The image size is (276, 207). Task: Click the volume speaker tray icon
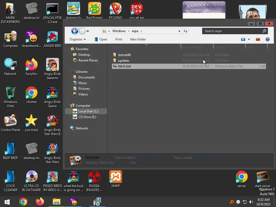251,202
